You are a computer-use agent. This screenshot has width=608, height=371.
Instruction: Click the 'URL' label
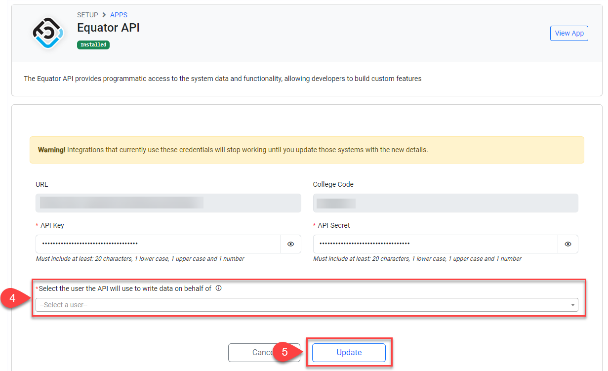(x=42, y=184)
